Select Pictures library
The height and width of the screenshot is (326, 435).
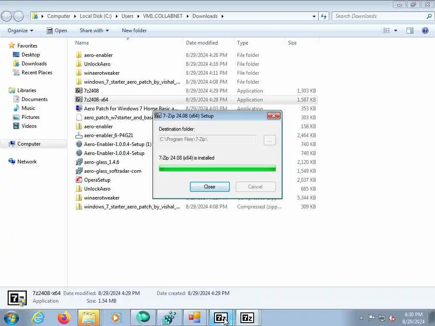coord(31,117)
